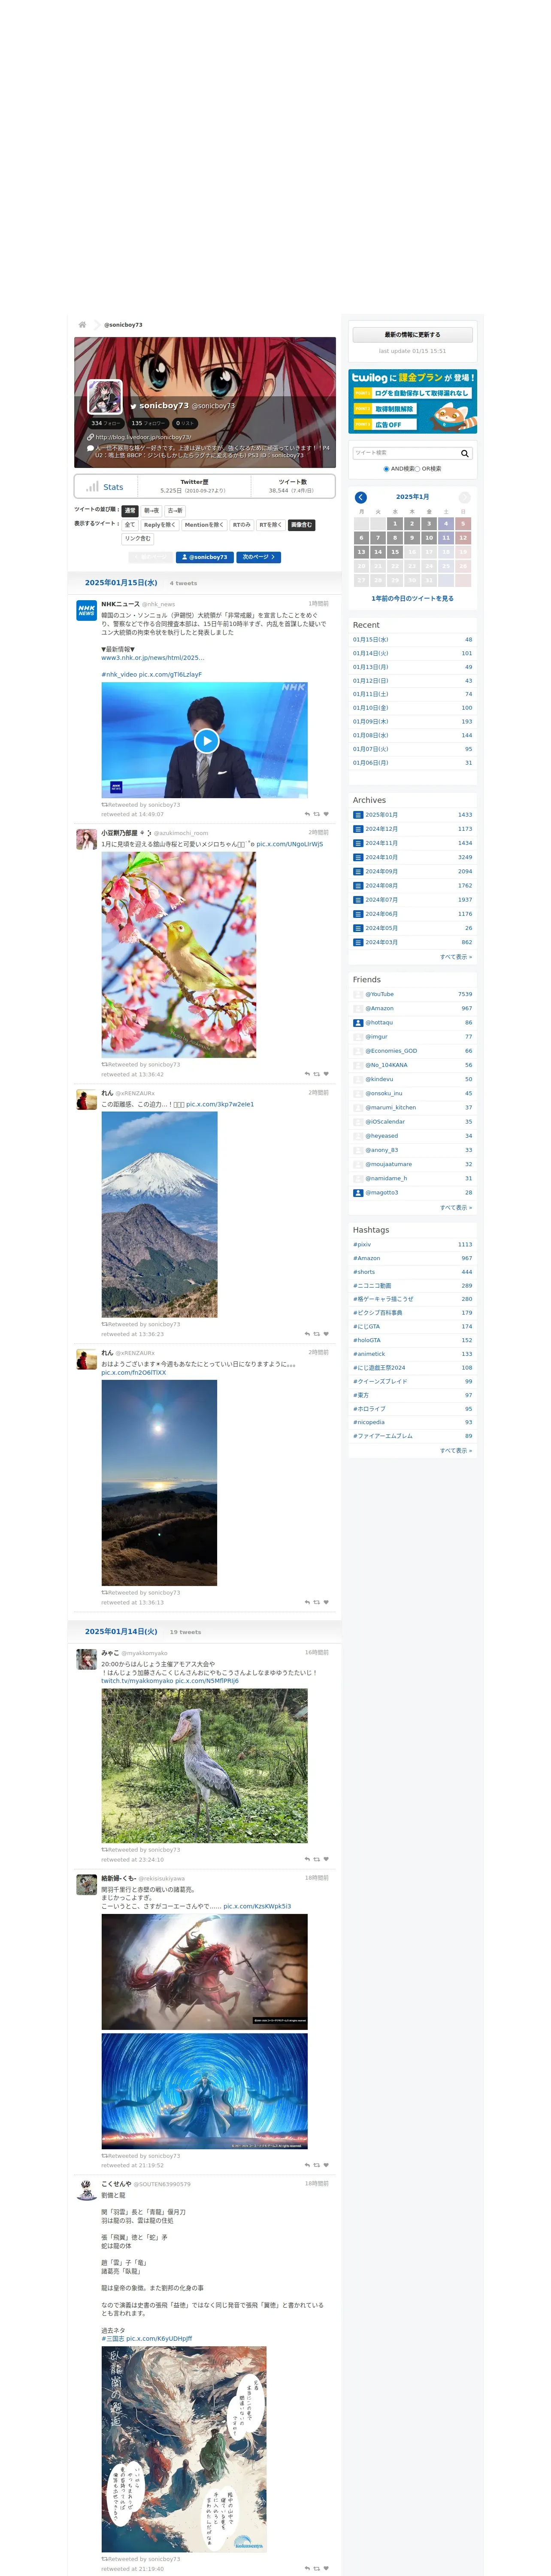This screenshot has width=551, height=2576.
Task: Open the 0 リスト count
Action: click(185, 423)
